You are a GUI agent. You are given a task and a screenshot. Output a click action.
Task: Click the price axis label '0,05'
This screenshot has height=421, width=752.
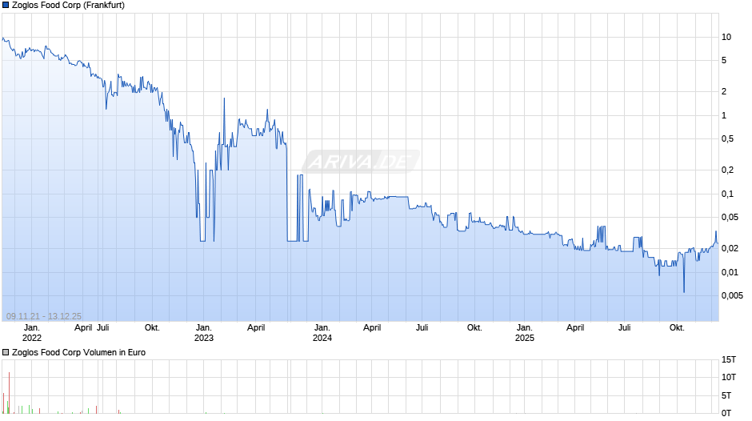730,218
